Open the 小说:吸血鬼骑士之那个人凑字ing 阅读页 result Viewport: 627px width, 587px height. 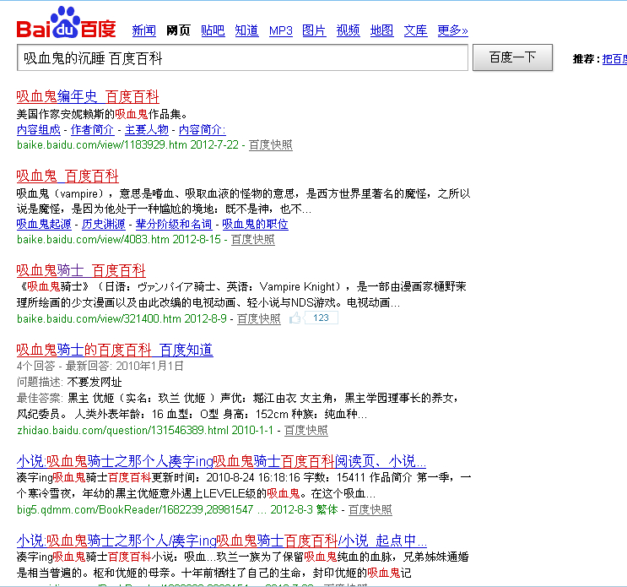[x=222, y=462]
